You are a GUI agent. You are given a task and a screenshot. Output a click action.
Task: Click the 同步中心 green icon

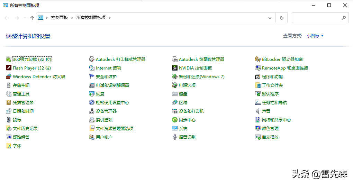coord(175,120)
